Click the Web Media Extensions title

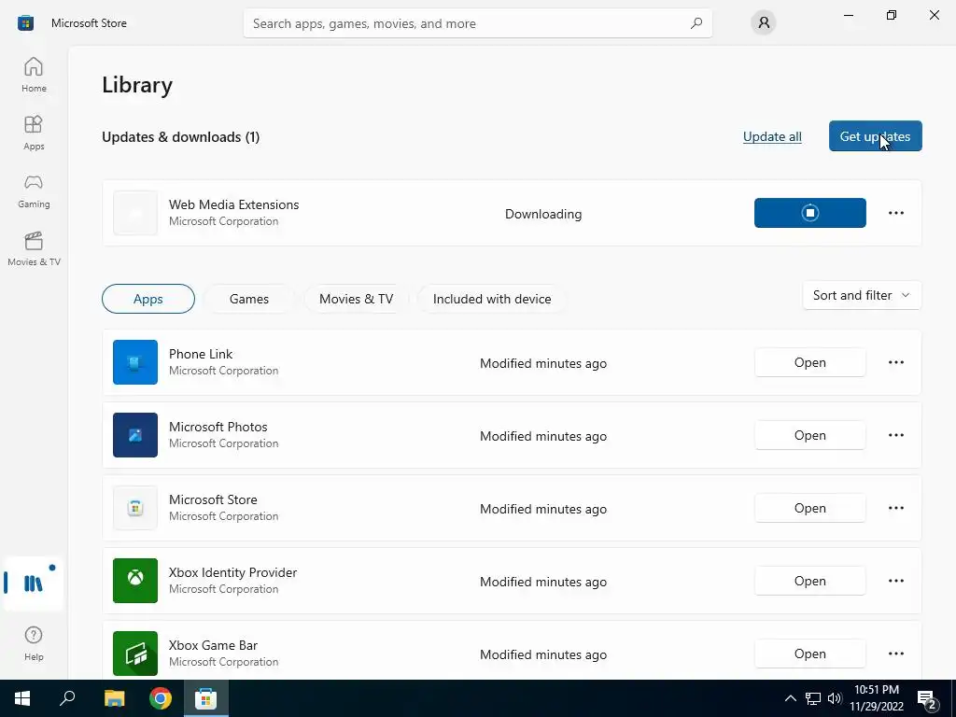pyautogui.click(x=233, y=204)
